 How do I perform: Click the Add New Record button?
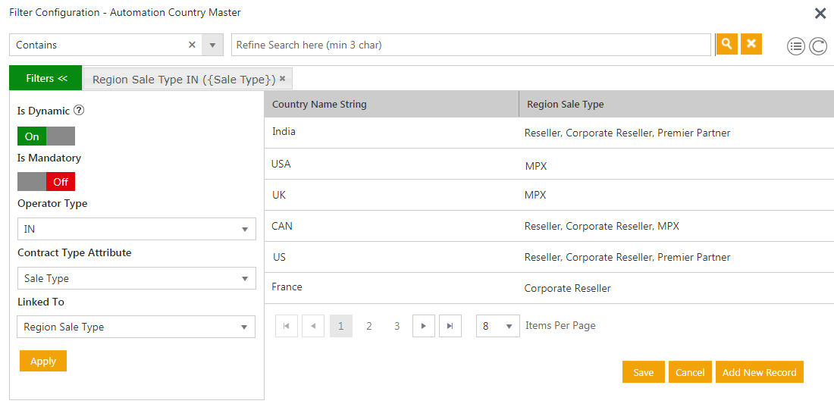tap(759, 372)
